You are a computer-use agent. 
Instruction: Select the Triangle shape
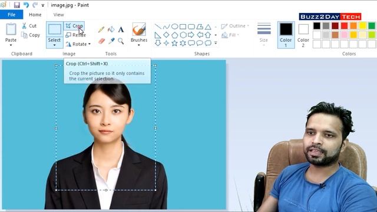coord(208,26)
